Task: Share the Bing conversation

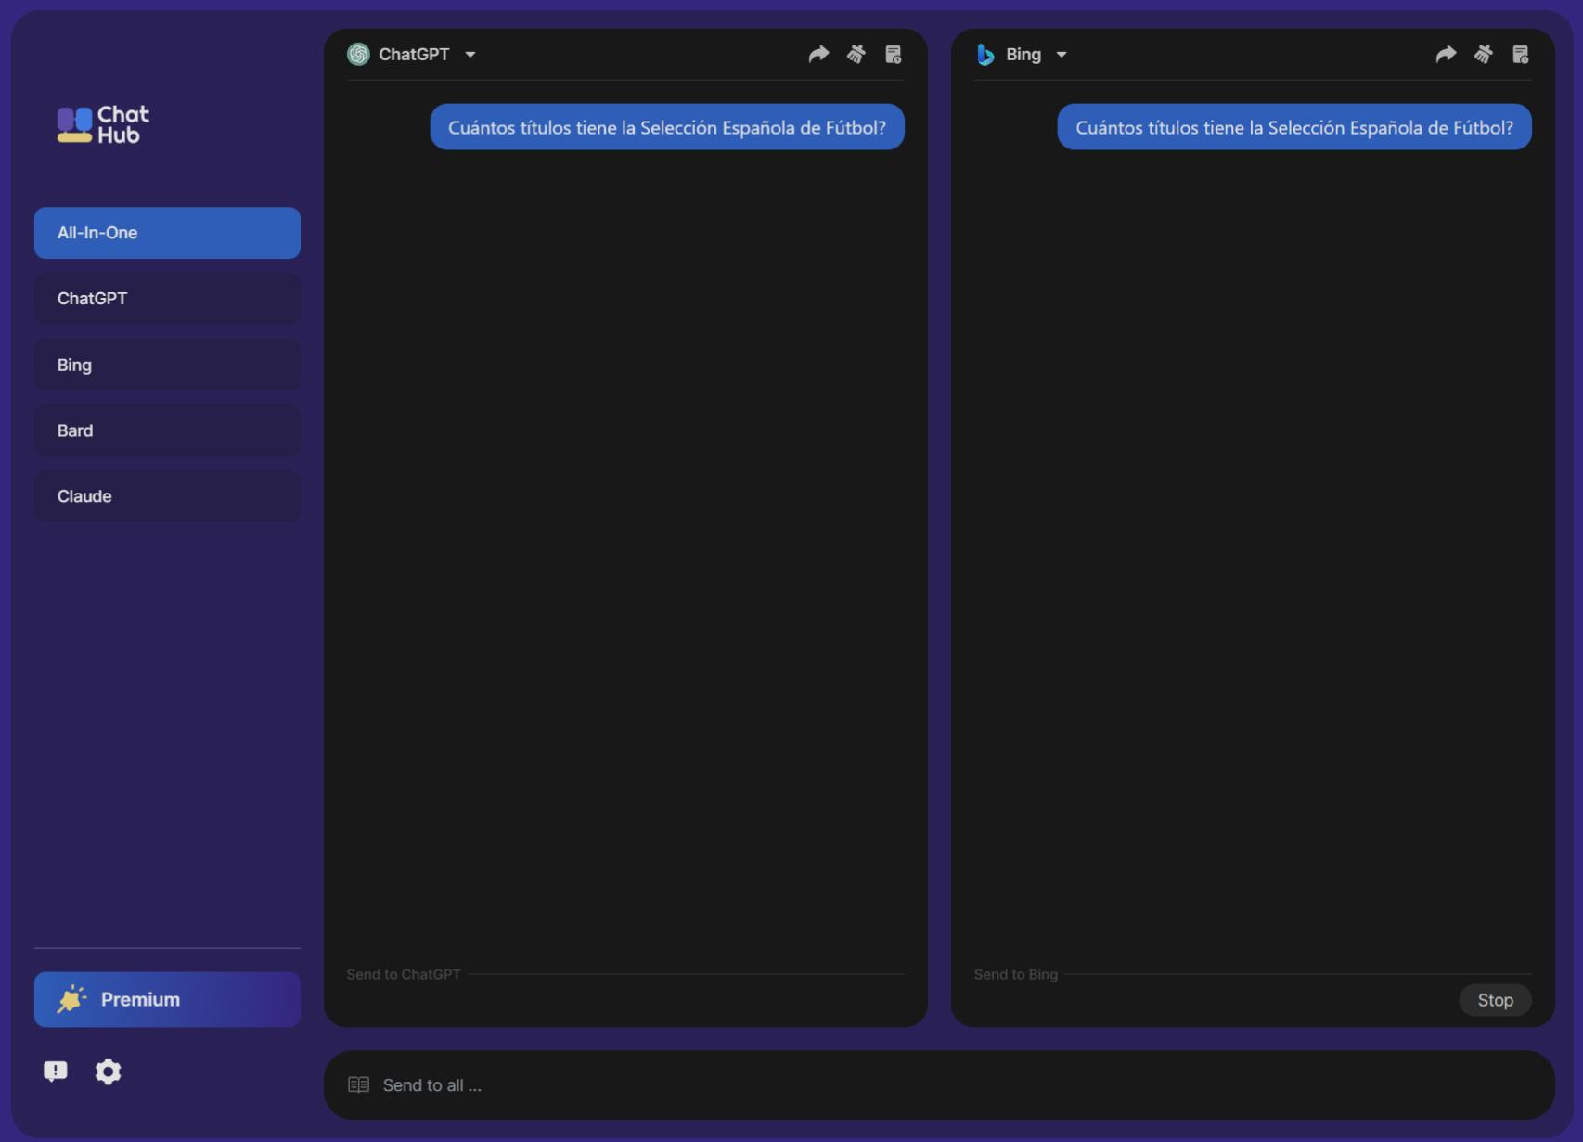Action: point(1445,55)
